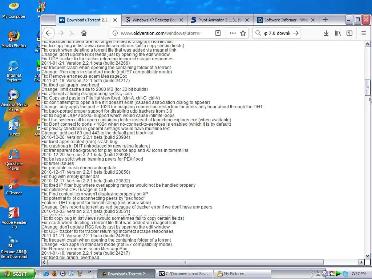The image size is (372, 279).
Task: Click the scroll down arrow
Action: pos(367,256)
